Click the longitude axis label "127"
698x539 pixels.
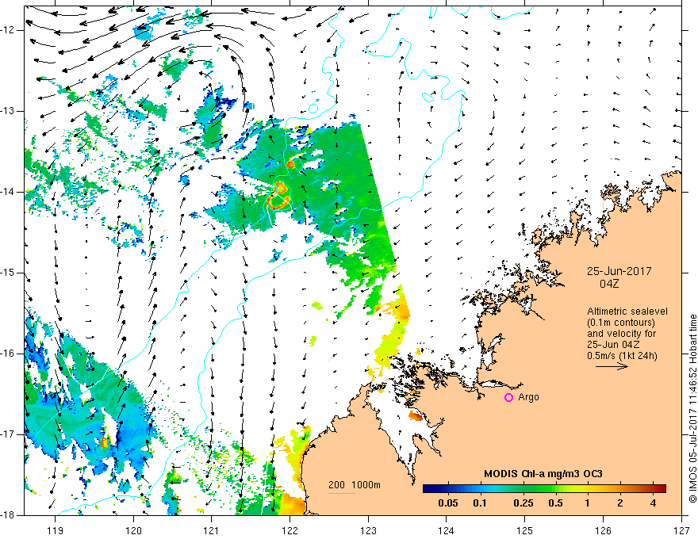[x=681, y=530]
